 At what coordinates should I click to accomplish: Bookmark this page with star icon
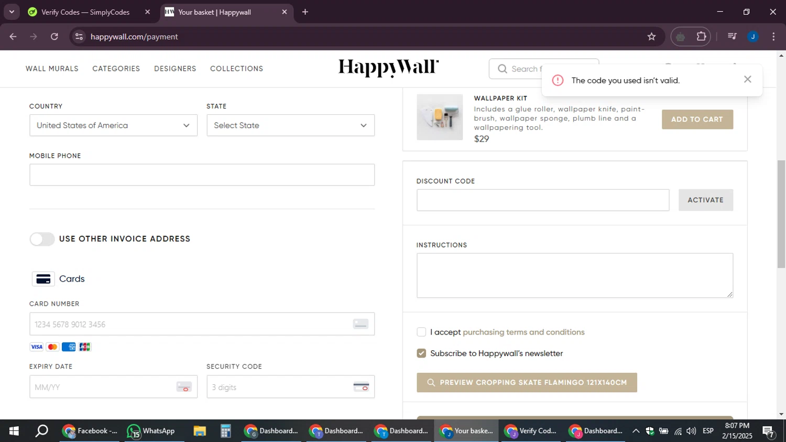(651, 37)
